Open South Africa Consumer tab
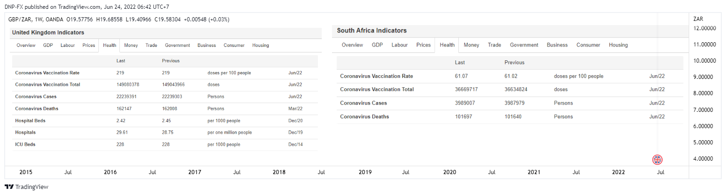 (588, 45)
